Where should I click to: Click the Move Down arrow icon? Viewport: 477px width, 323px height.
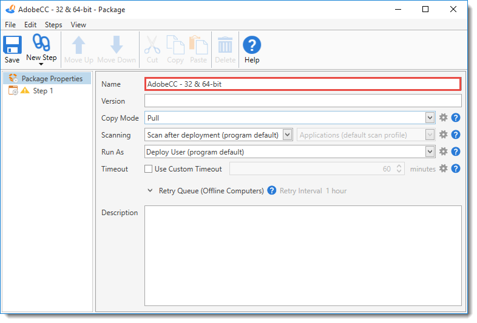116,45
